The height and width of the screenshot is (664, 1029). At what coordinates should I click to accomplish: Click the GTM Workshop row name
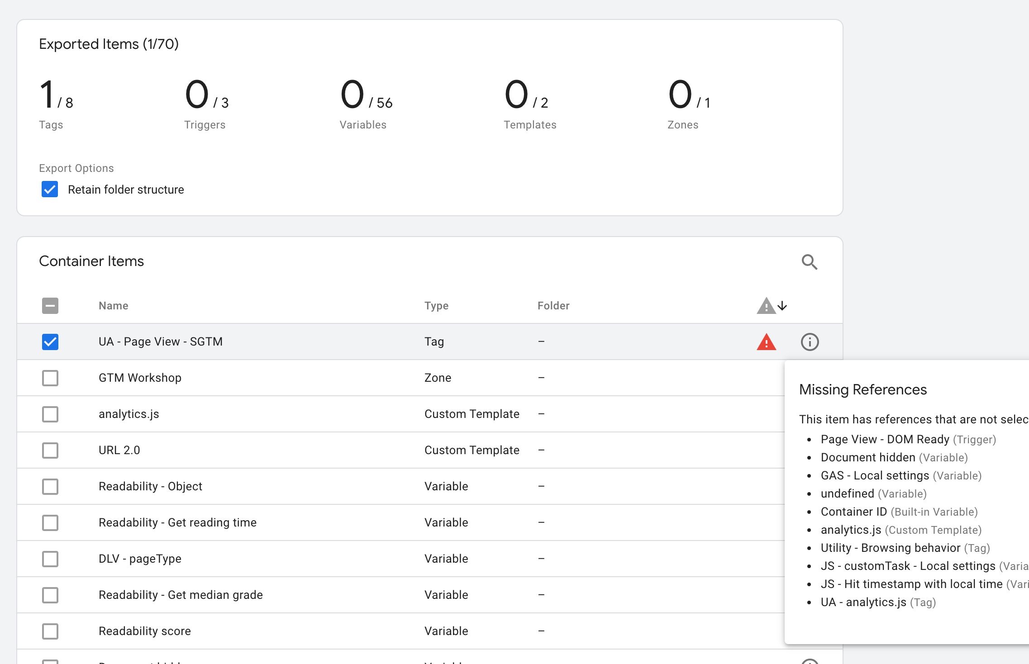[140, 378]
